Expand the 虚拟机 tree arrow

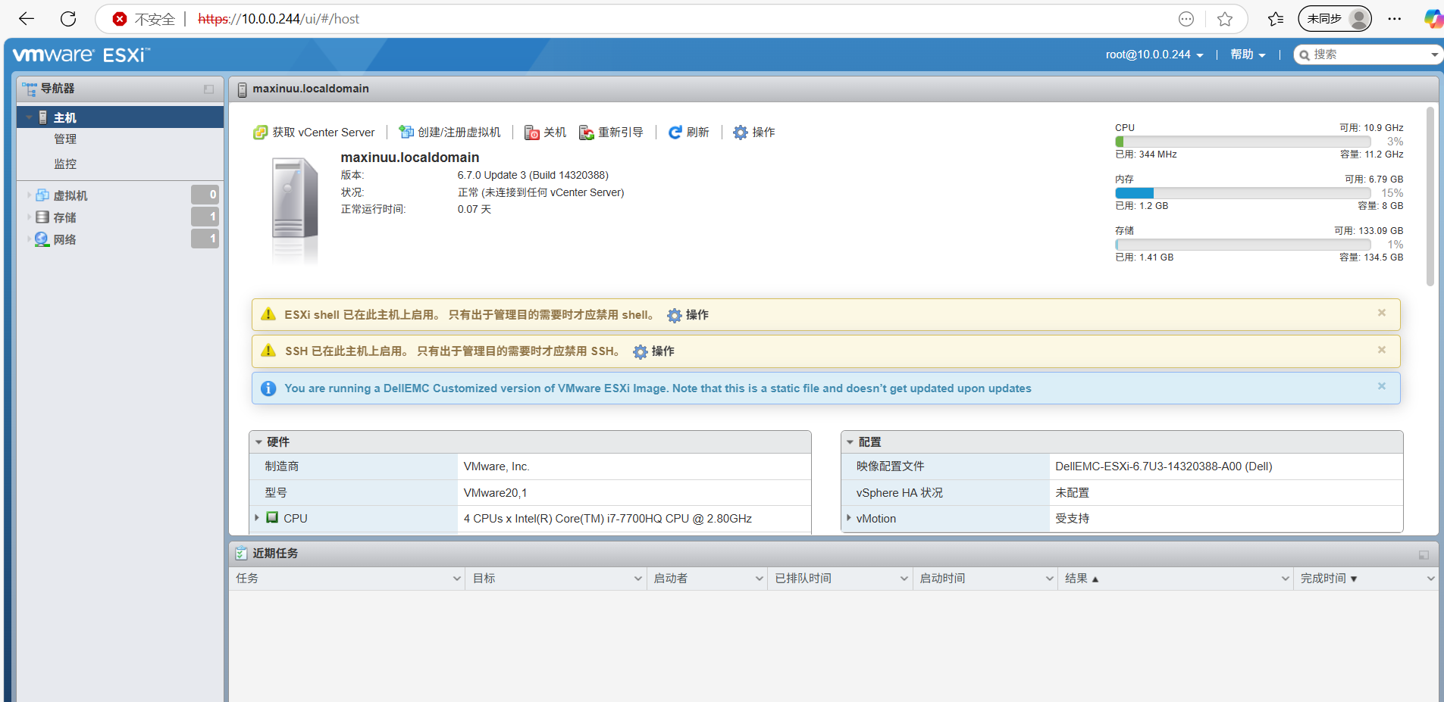(x=29, y=195)
